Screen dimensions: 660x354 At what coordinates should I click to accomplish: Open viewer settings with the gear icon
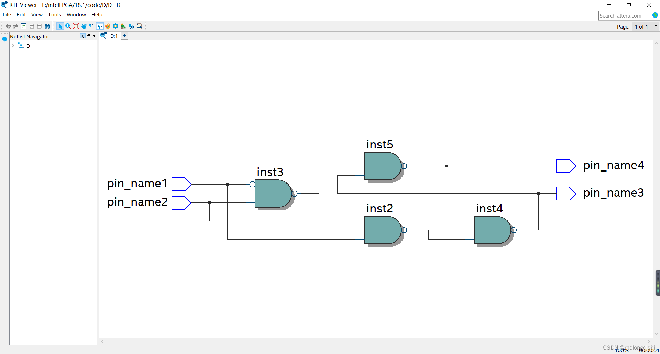(x=115, y=26)
